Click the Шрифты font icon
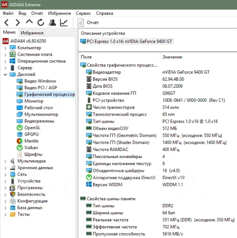237x238 pixels. 20,154
